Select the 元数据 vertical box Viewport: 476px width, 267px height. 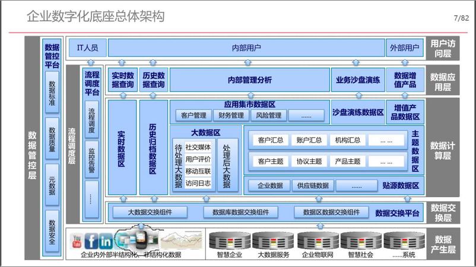[x=52, y=185]
